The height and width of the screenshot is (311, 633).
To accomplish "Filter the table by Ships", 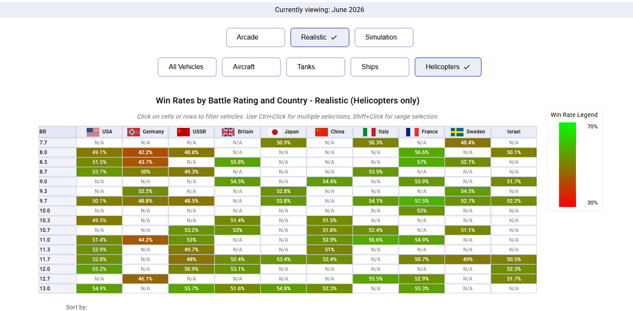I will pyautogui.click(x=379, y=67).
